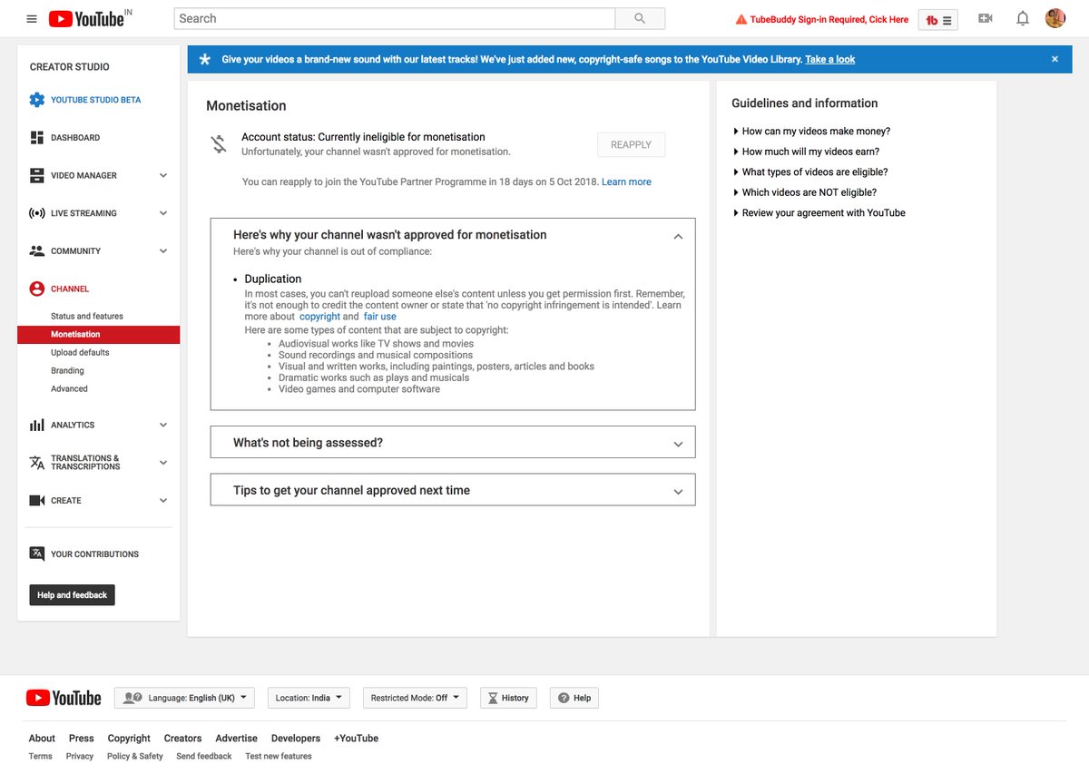
Task: Expand the Analytics sidebar section
Action: point(163,425)
